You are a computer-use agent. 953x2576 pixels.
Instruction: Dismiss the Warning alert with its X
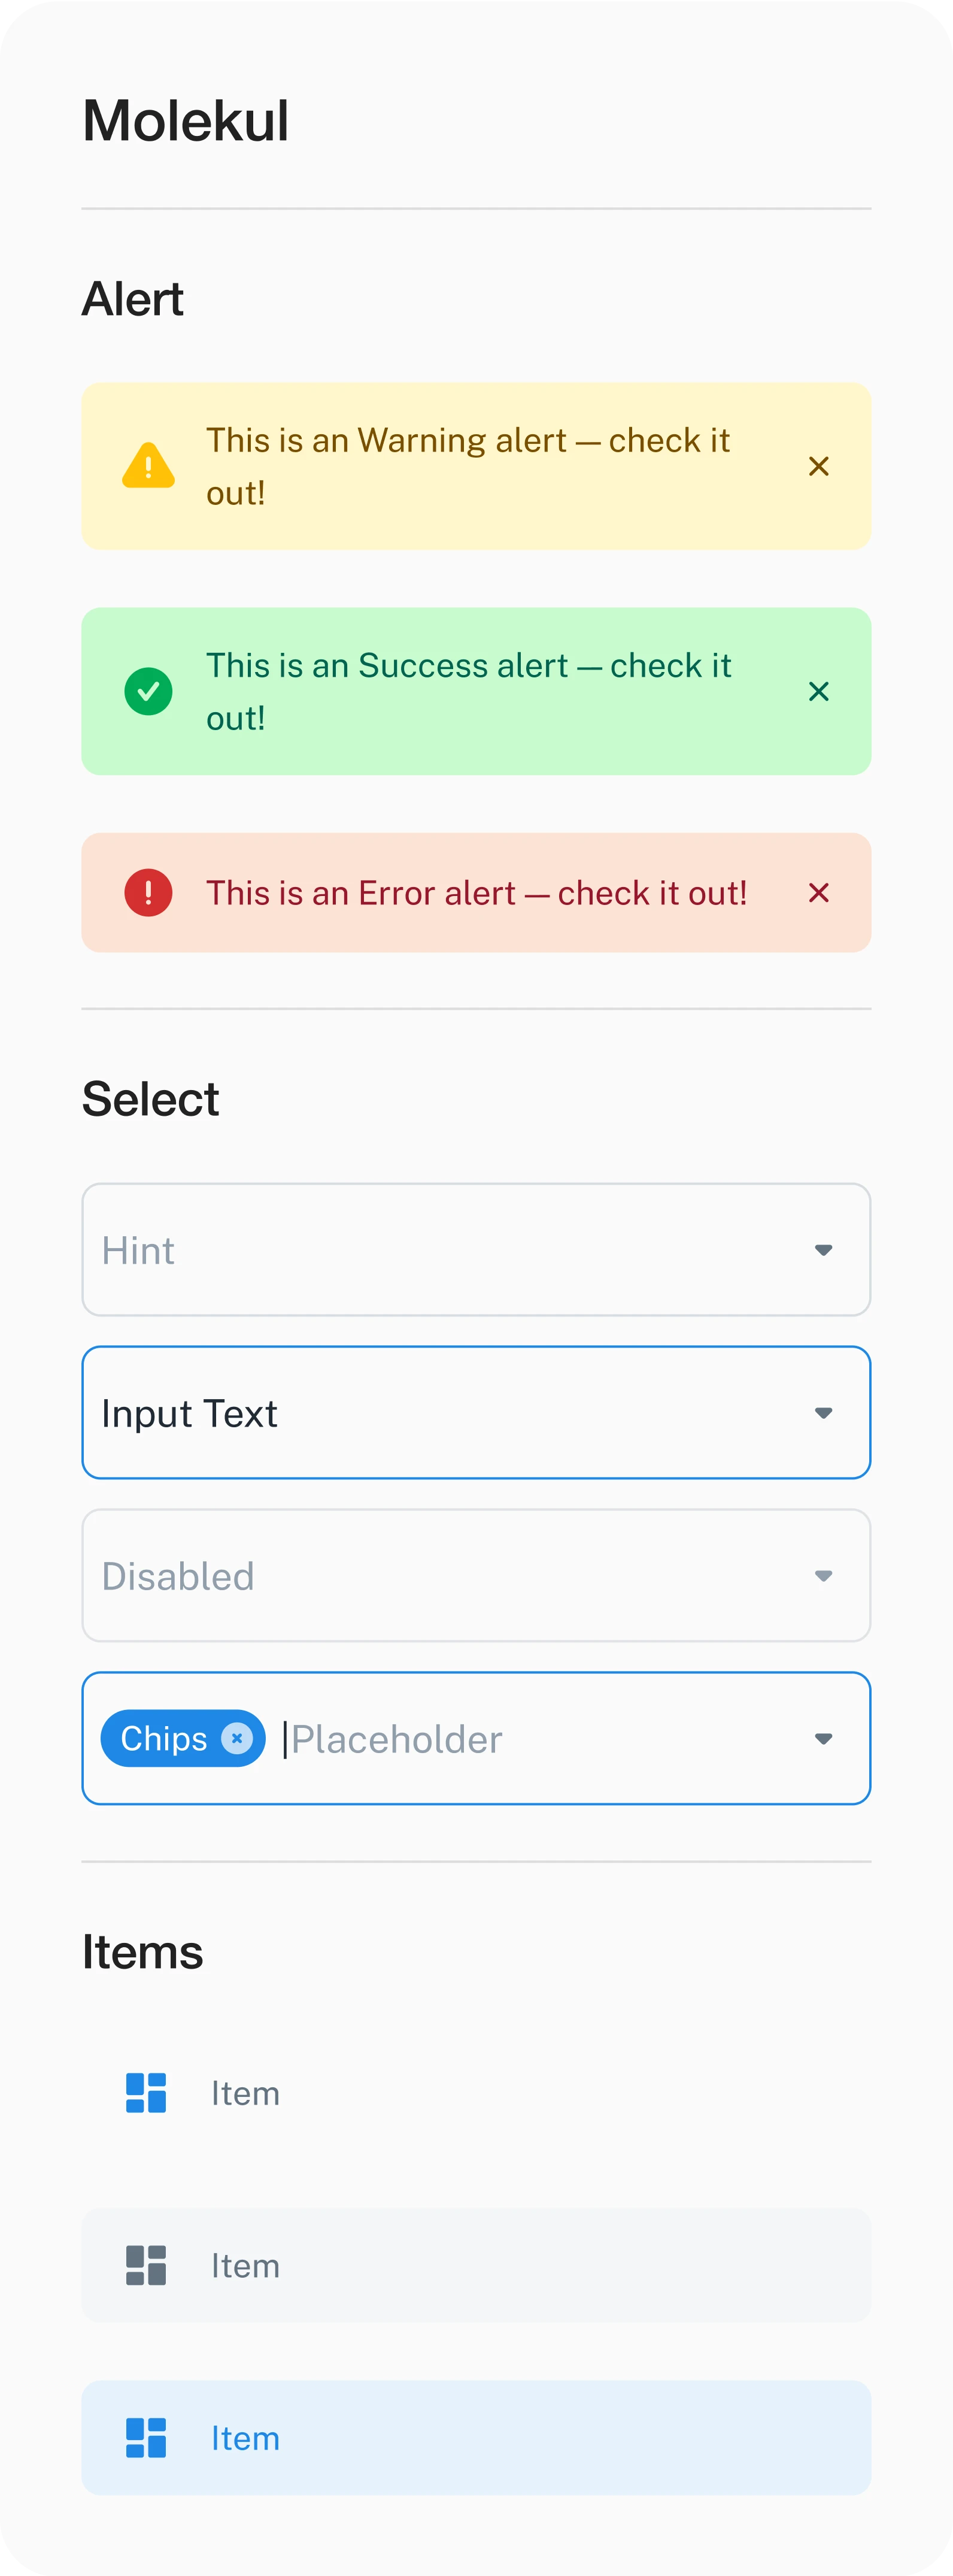[x=818, y=466]
